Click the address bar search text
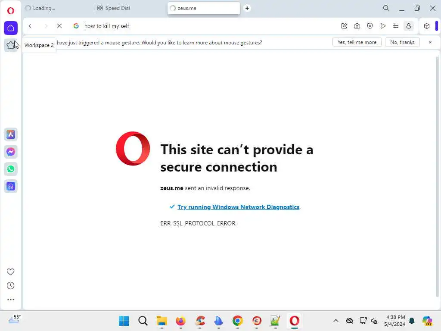441x331 pixels. 107,26
